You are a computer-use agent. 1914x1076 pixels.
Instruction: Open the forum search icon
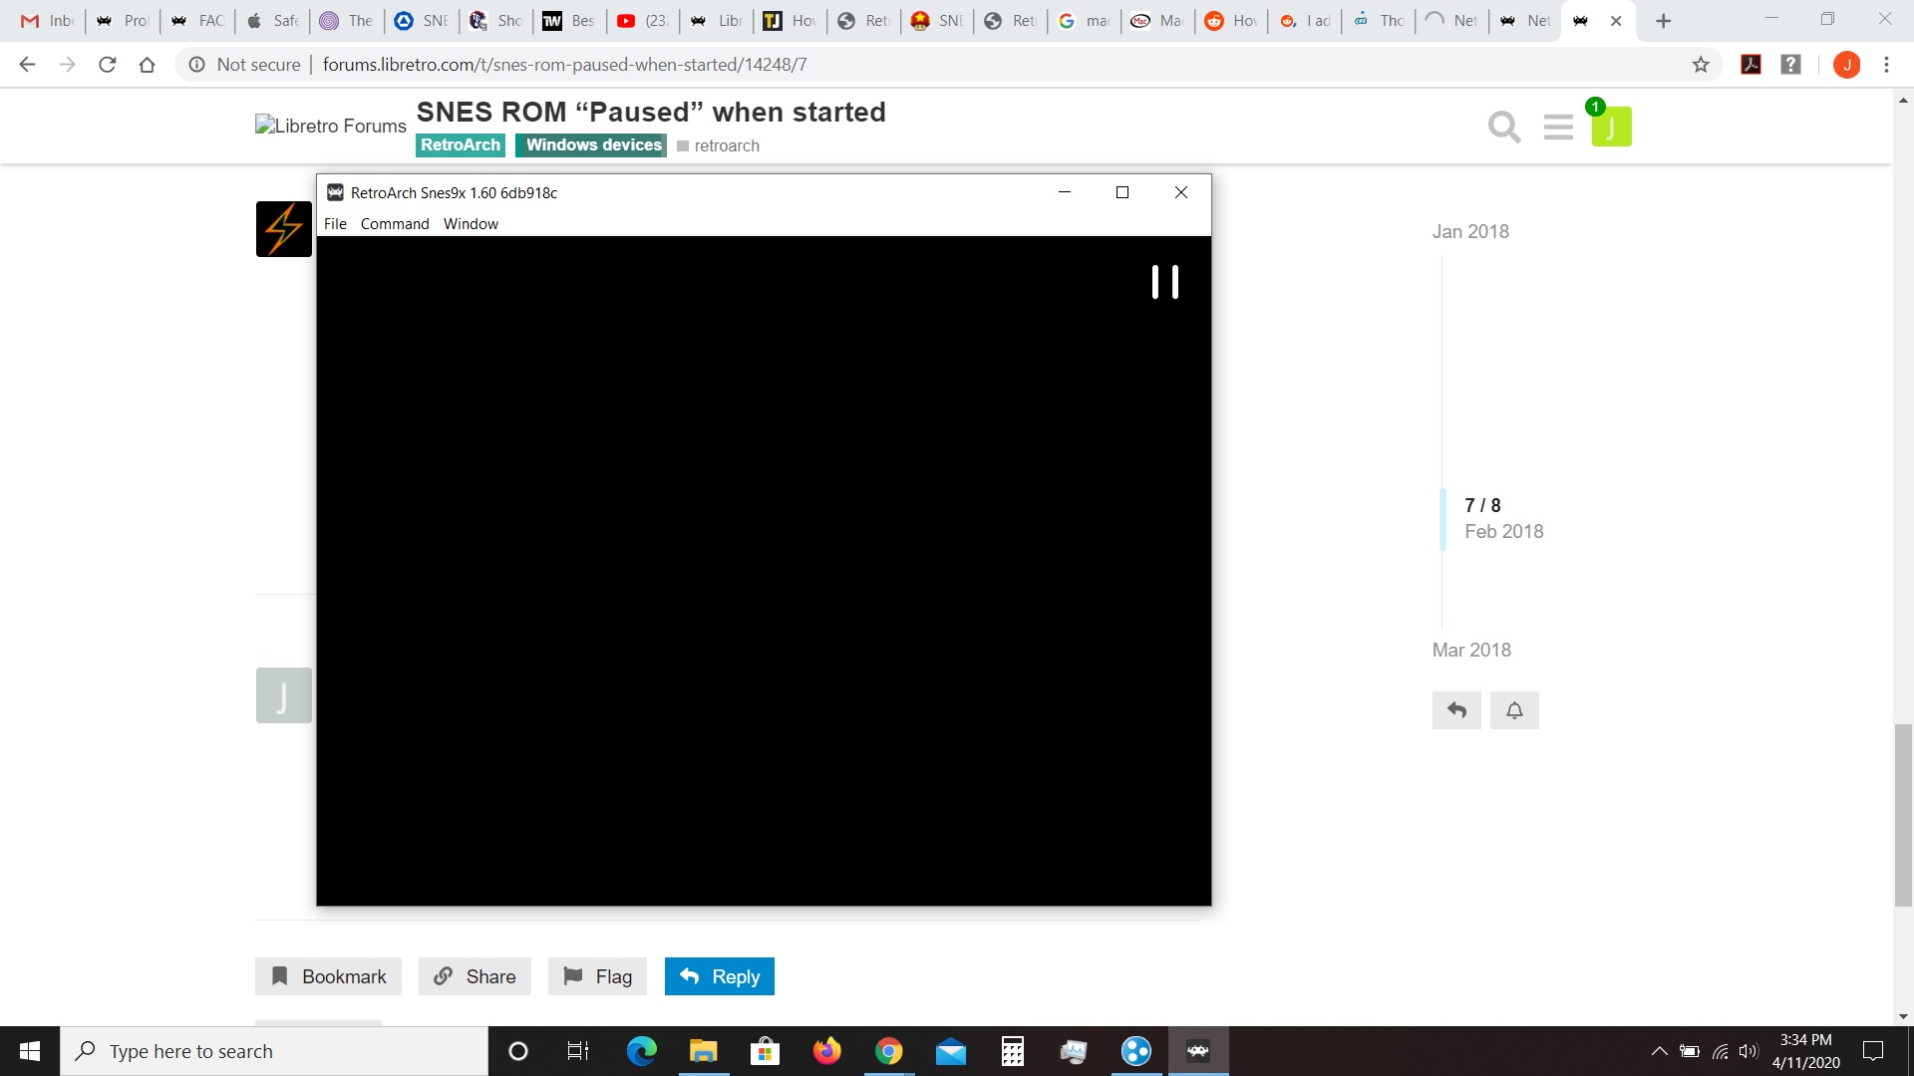pyautogui.click(x=1503, y=128)
